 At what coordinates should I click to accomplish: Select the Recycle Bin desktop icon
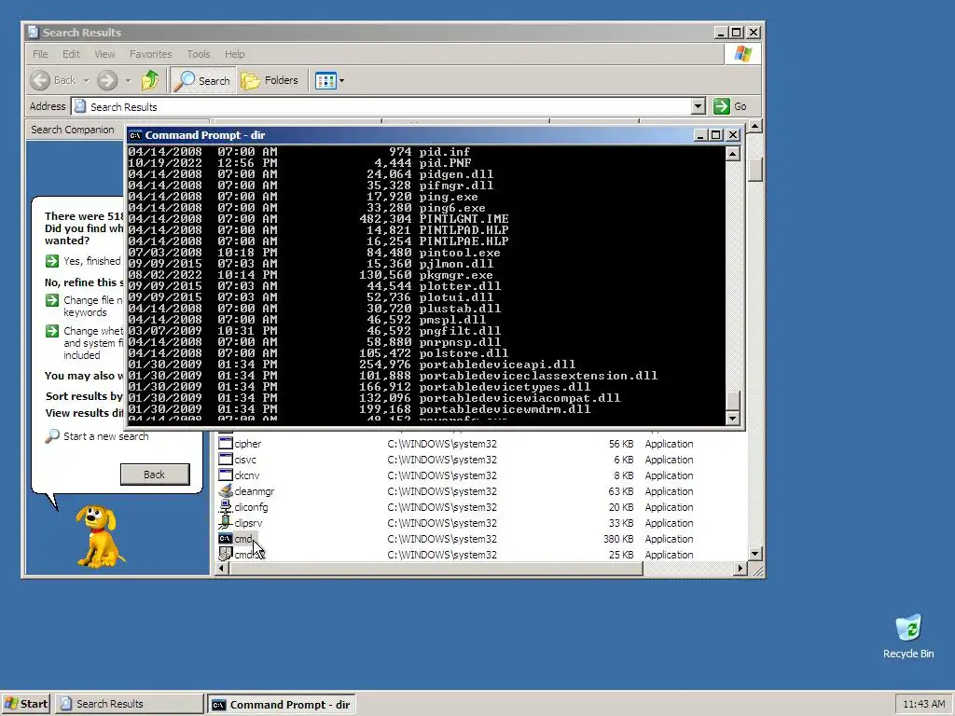tap(908, 636)
